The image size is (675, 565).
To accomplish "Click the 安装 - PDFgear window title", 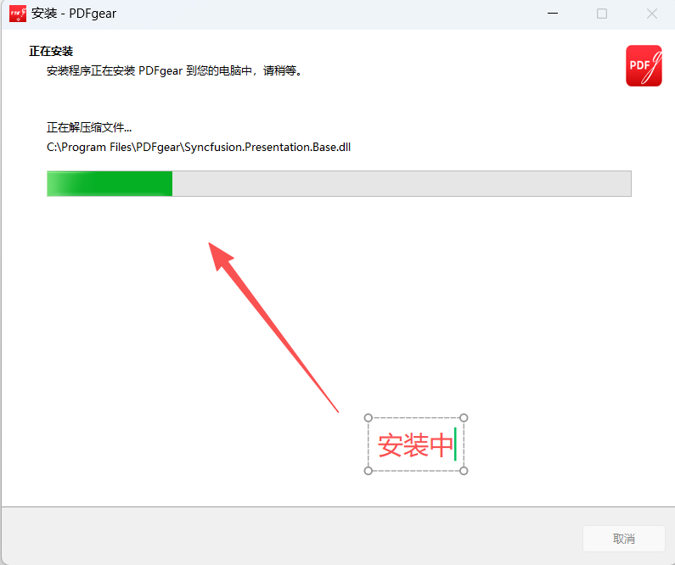I will (x=74, y=14).
